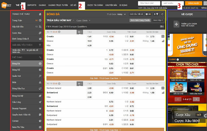Select the Bida billiards triangle icon
Image resolution: width=207 pixels, height=131 pixels.
(40, 82)
